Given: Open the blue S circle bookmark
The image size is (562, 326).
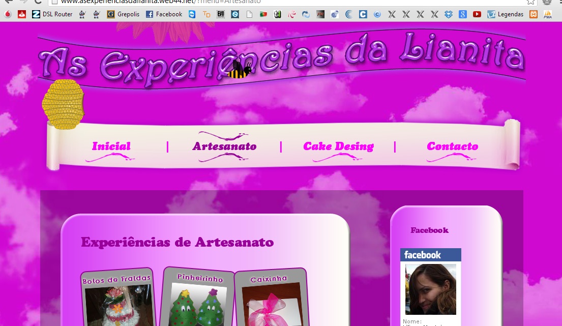Looking at the screenshot, I should point(235,14).
